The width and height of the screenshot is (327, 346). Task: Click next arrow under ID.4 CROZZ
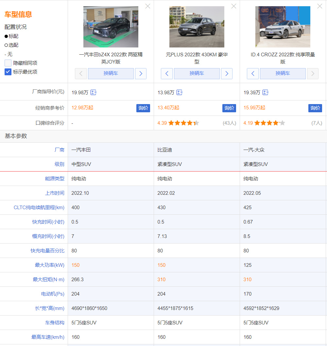click(x=313, y=73)
